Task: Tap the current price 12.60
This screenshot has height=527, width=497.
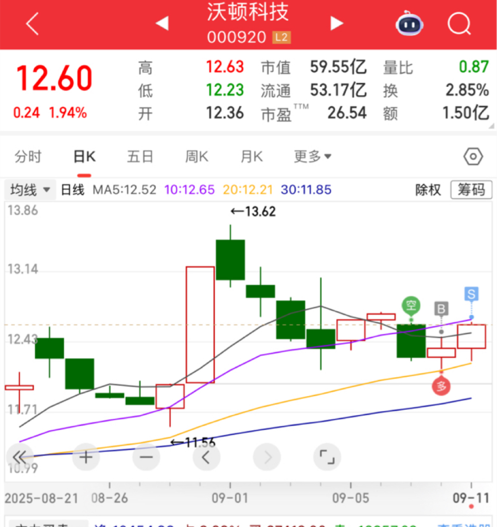Action: pos(54,79)
